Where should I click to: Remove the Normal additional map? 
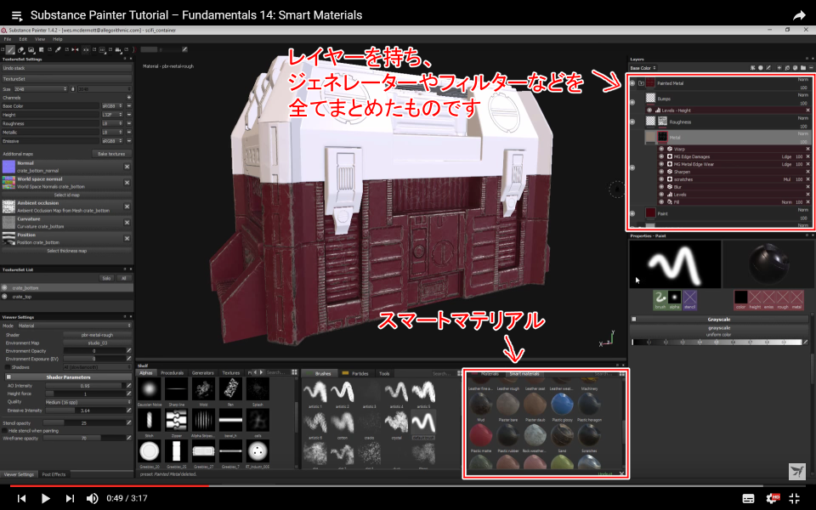(x=127, y=167)
